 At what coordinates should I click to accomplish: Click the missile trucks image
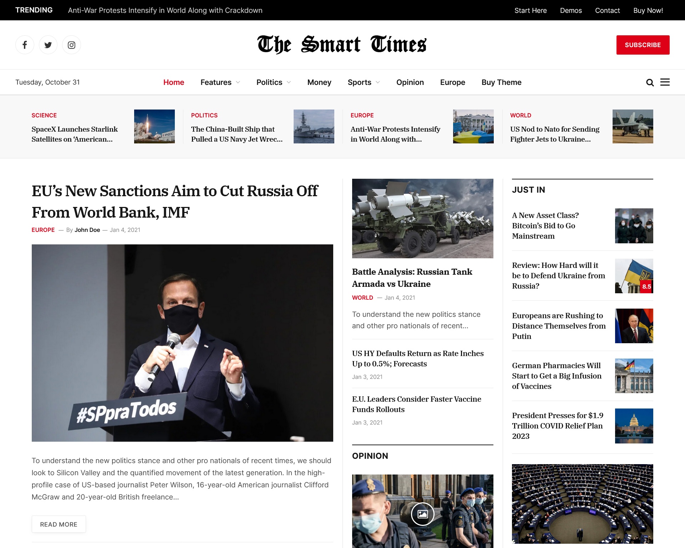click(x=423, y=218)
